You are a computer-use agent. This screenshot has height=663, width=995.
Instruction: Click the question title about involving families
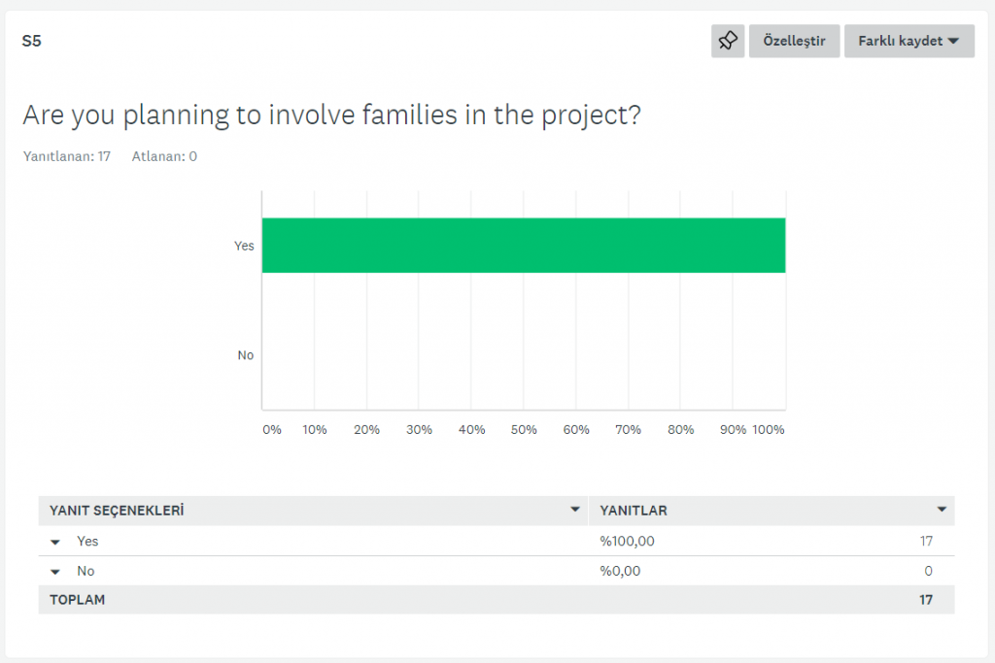click(x=331, y=115)
